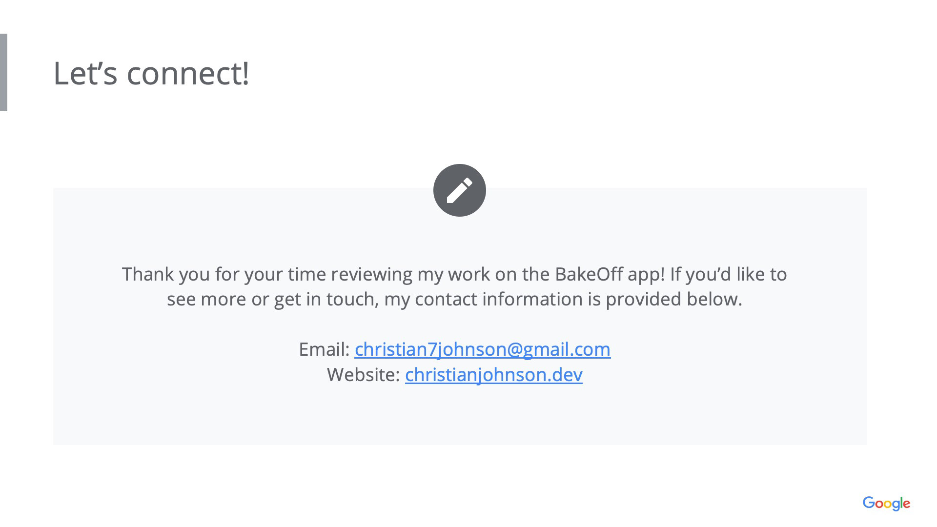The height and width of the screenshot is (527, 937).
Task: Click the pencil edit icon
Action: coord(459,190)
